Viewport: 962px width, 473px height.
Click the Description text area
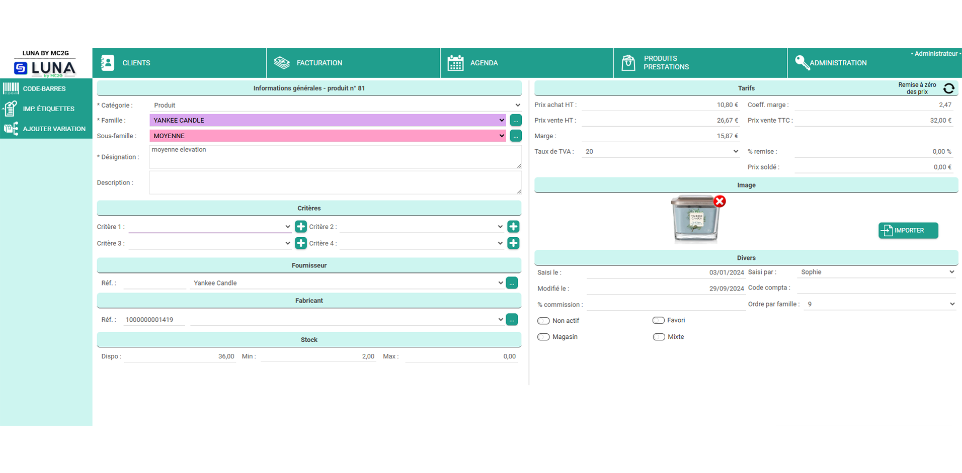336,182
